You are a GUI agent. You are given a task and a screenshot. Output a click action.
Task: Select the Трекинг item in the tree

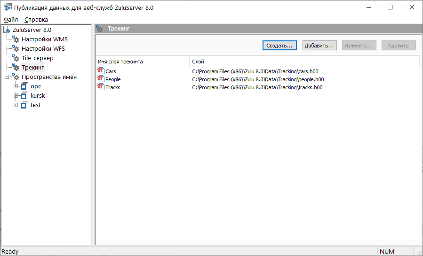(33, 68)
